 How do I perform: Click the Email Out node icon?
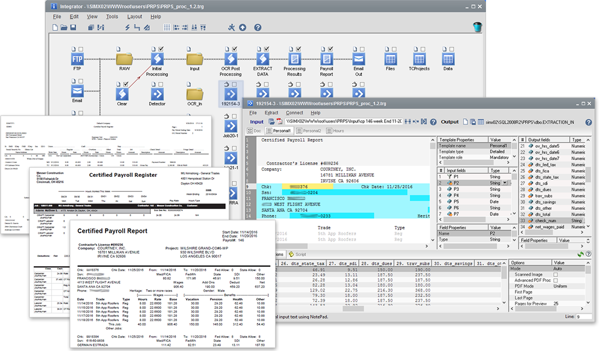[x=358, y=59]
